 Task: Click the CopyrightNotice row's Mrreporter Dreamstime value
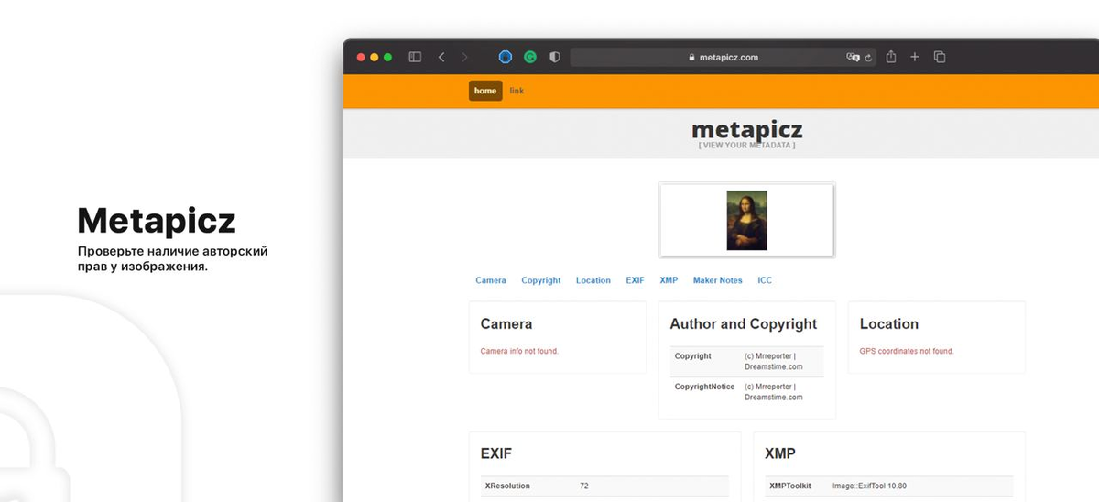[774, 392]
